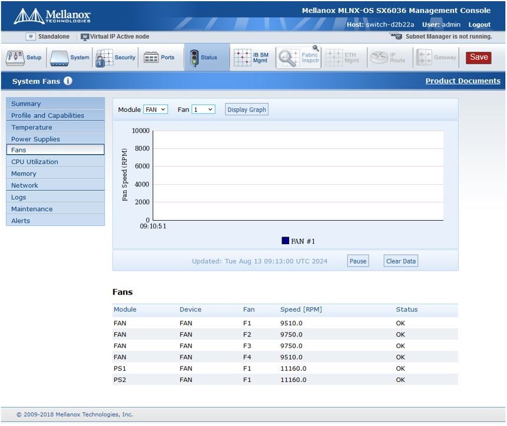Click the Mellanox Technologies logo
The image size is (507, 426).
coord(52,16)
